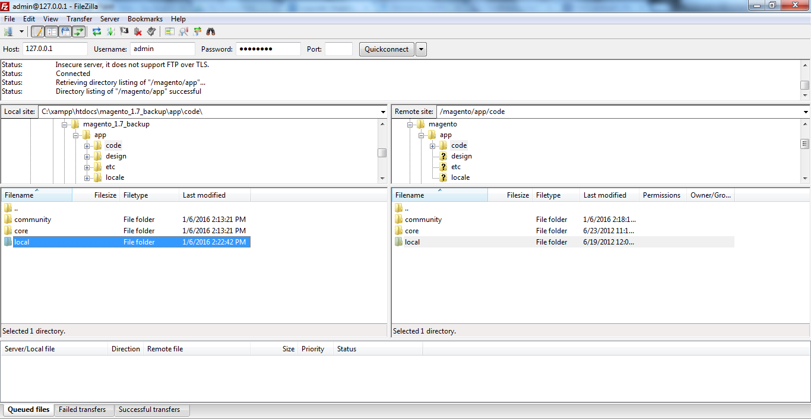Toggle the local directory tree display
This screenshot has width=811, height=419.
coord(52,31)
